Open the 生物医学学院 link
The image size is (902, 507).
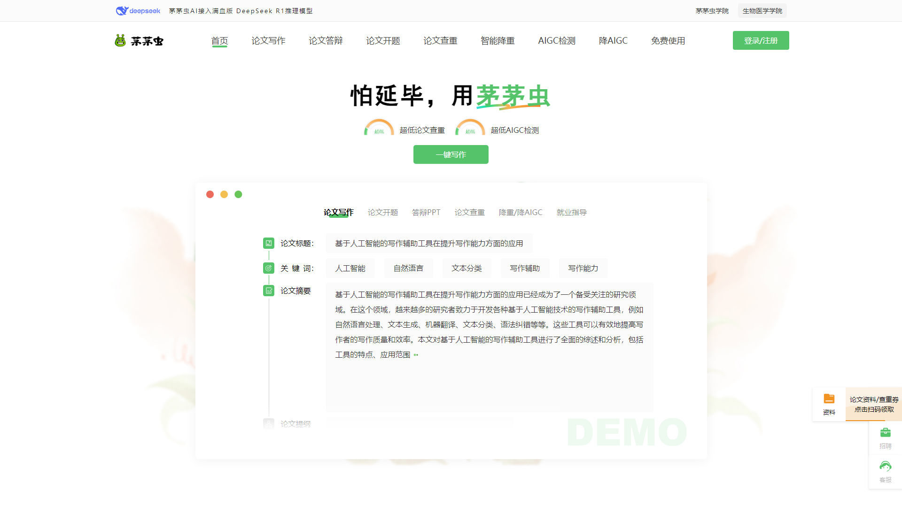(762, 11)
